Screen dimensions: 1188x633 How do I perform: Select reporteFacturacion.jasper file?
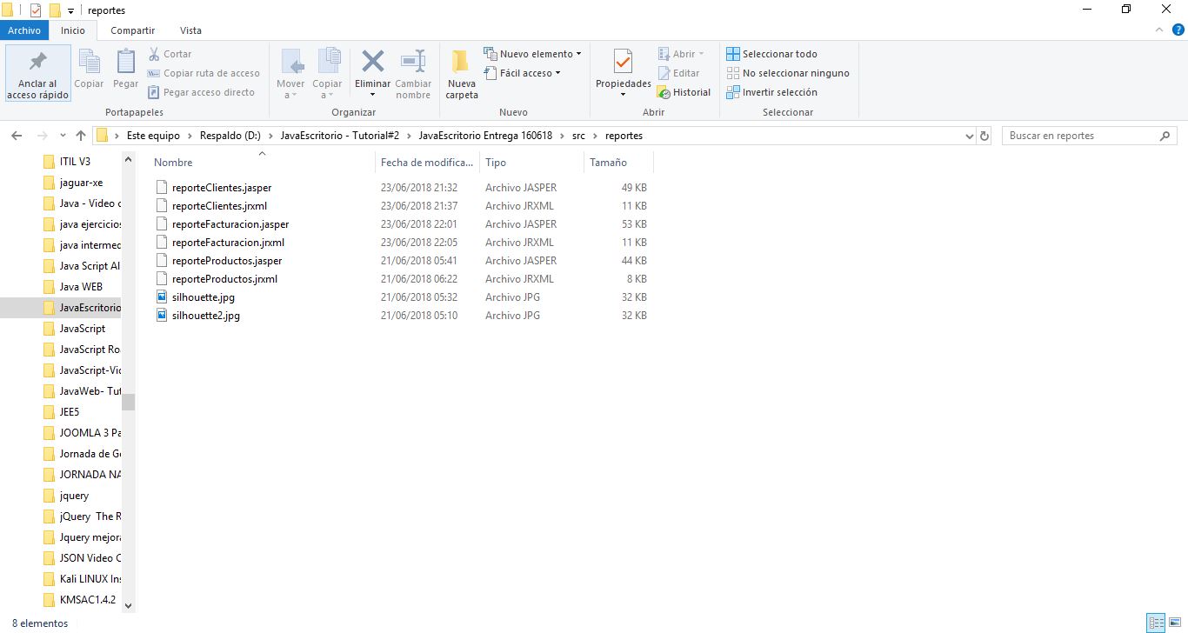coord(230,224)
